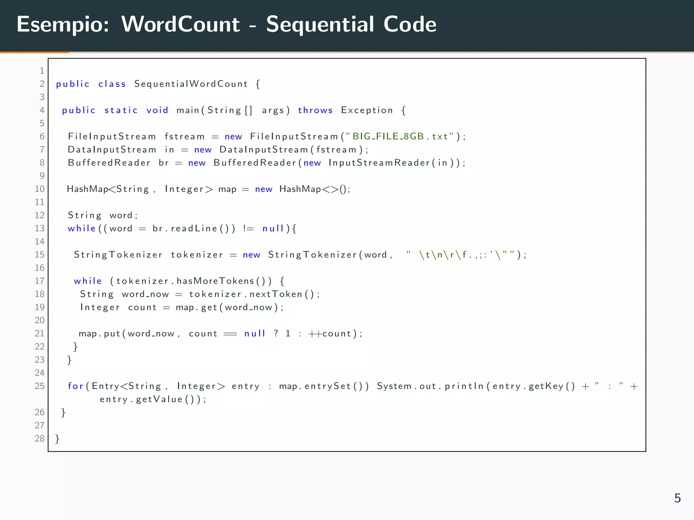Click the tokenizer delimiter string on line 15
The height and width of the screenshot is (520, 694).
click(x=460, y=255)
